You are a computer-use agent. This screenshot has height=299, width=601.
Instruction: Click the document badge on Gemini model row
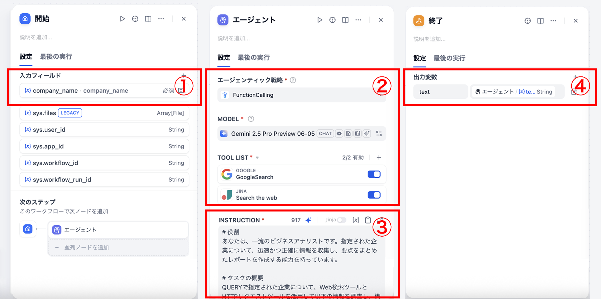(348, 133)
